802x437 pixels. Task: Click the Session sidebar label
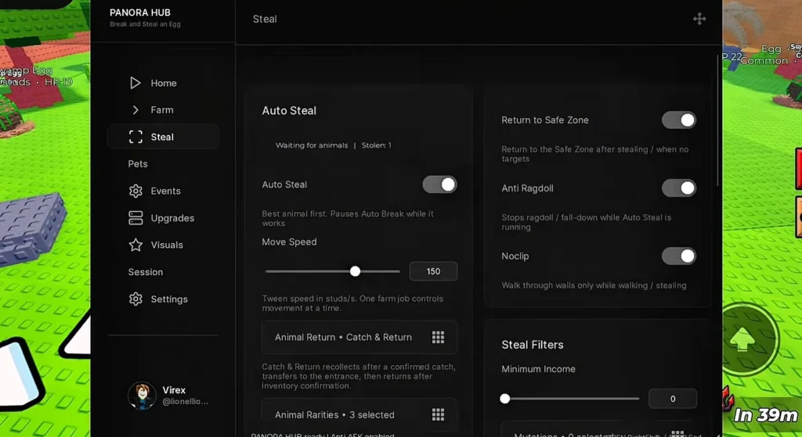tap(145, 272)
